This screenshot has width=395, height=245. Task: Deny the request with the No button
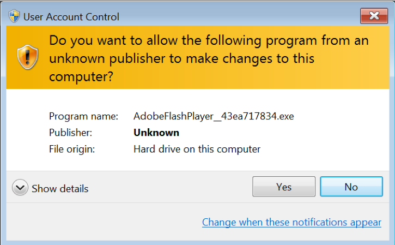[x=351, y=187]
